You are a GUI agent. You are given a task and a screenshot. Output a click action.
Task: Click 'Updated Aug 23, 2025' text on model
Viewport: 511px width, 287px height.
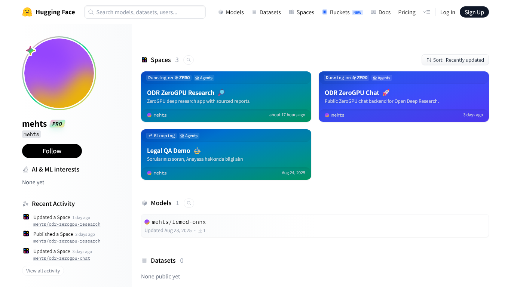click(168, 231)
